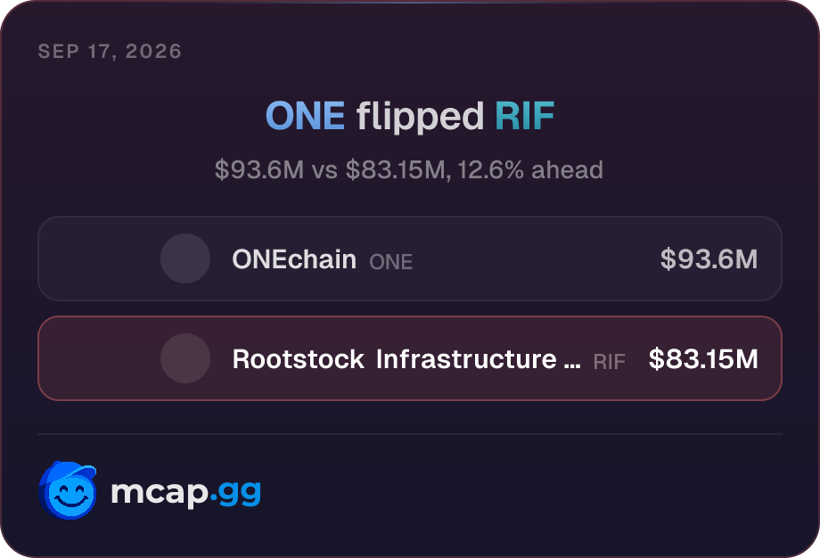The width and height of the screenshot is (820, 558).
Task: Click the $93.6M market cap value
Action: click(709, 258)
